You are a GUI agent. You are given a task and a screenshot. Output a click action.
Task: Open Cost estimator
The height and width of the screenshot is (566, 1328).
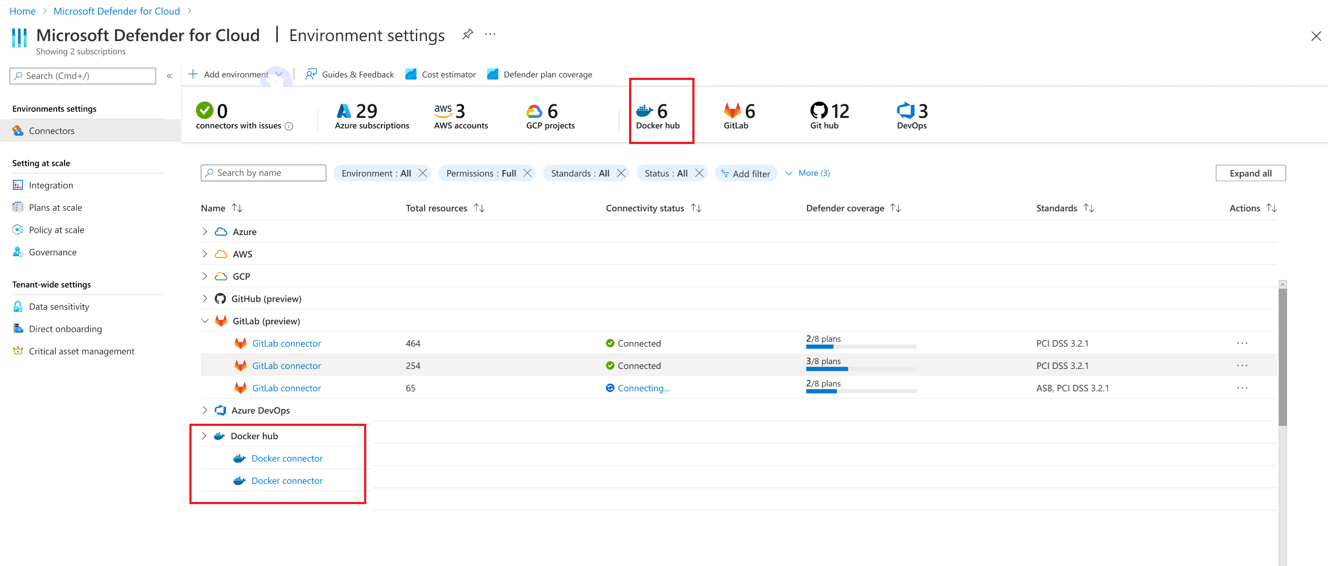pyautogui.click(x=441, y=75)
